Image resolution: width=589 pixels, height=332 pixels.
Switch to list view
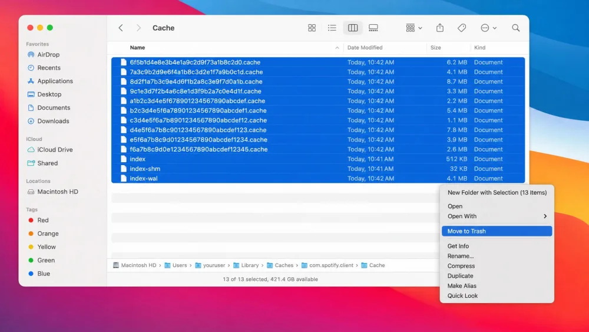click(332, 28)
